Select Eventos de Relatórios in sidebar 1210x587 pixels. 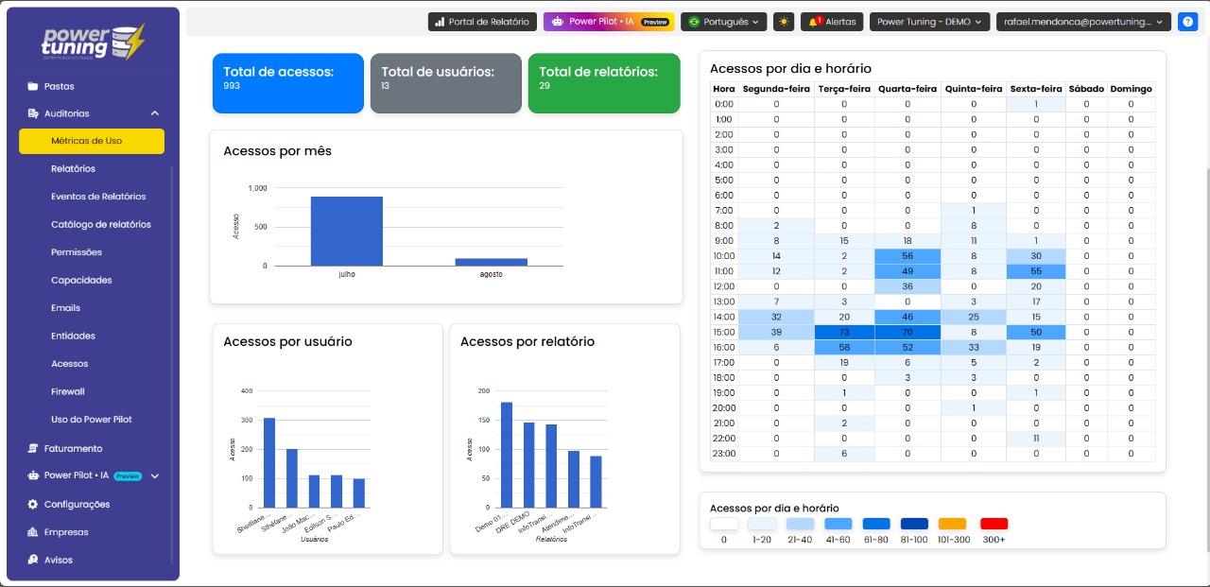[x=98, y=197]
